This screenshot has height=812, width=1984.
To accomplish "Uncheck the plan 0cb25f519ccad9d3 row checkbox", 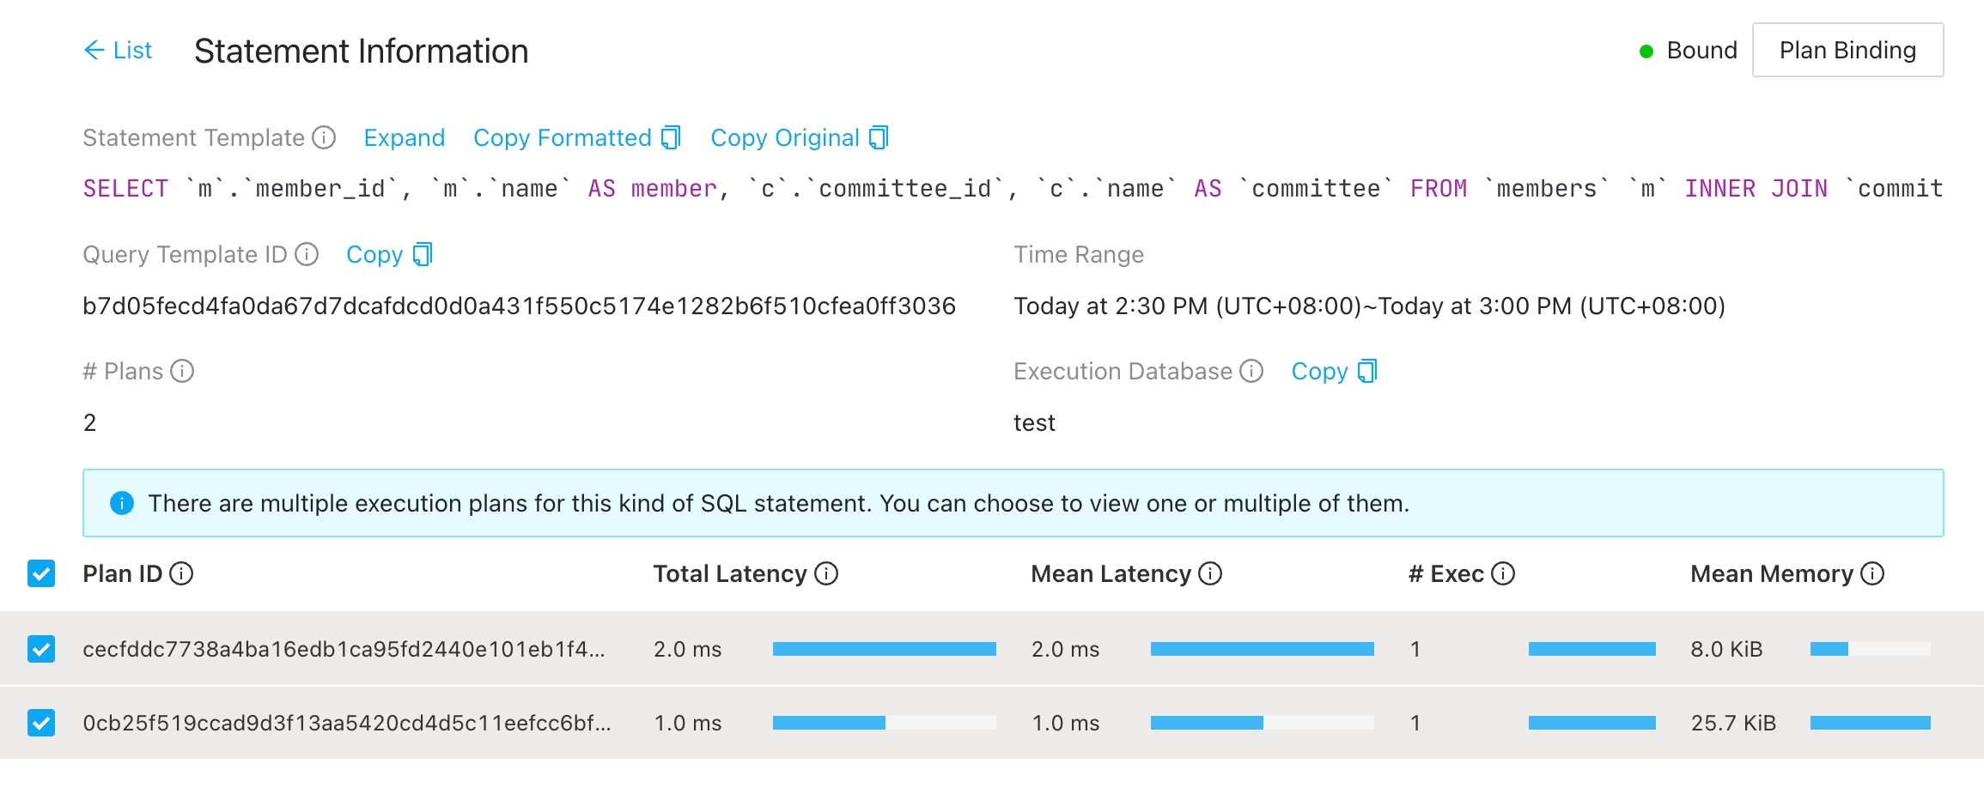I will click(41, 723).
